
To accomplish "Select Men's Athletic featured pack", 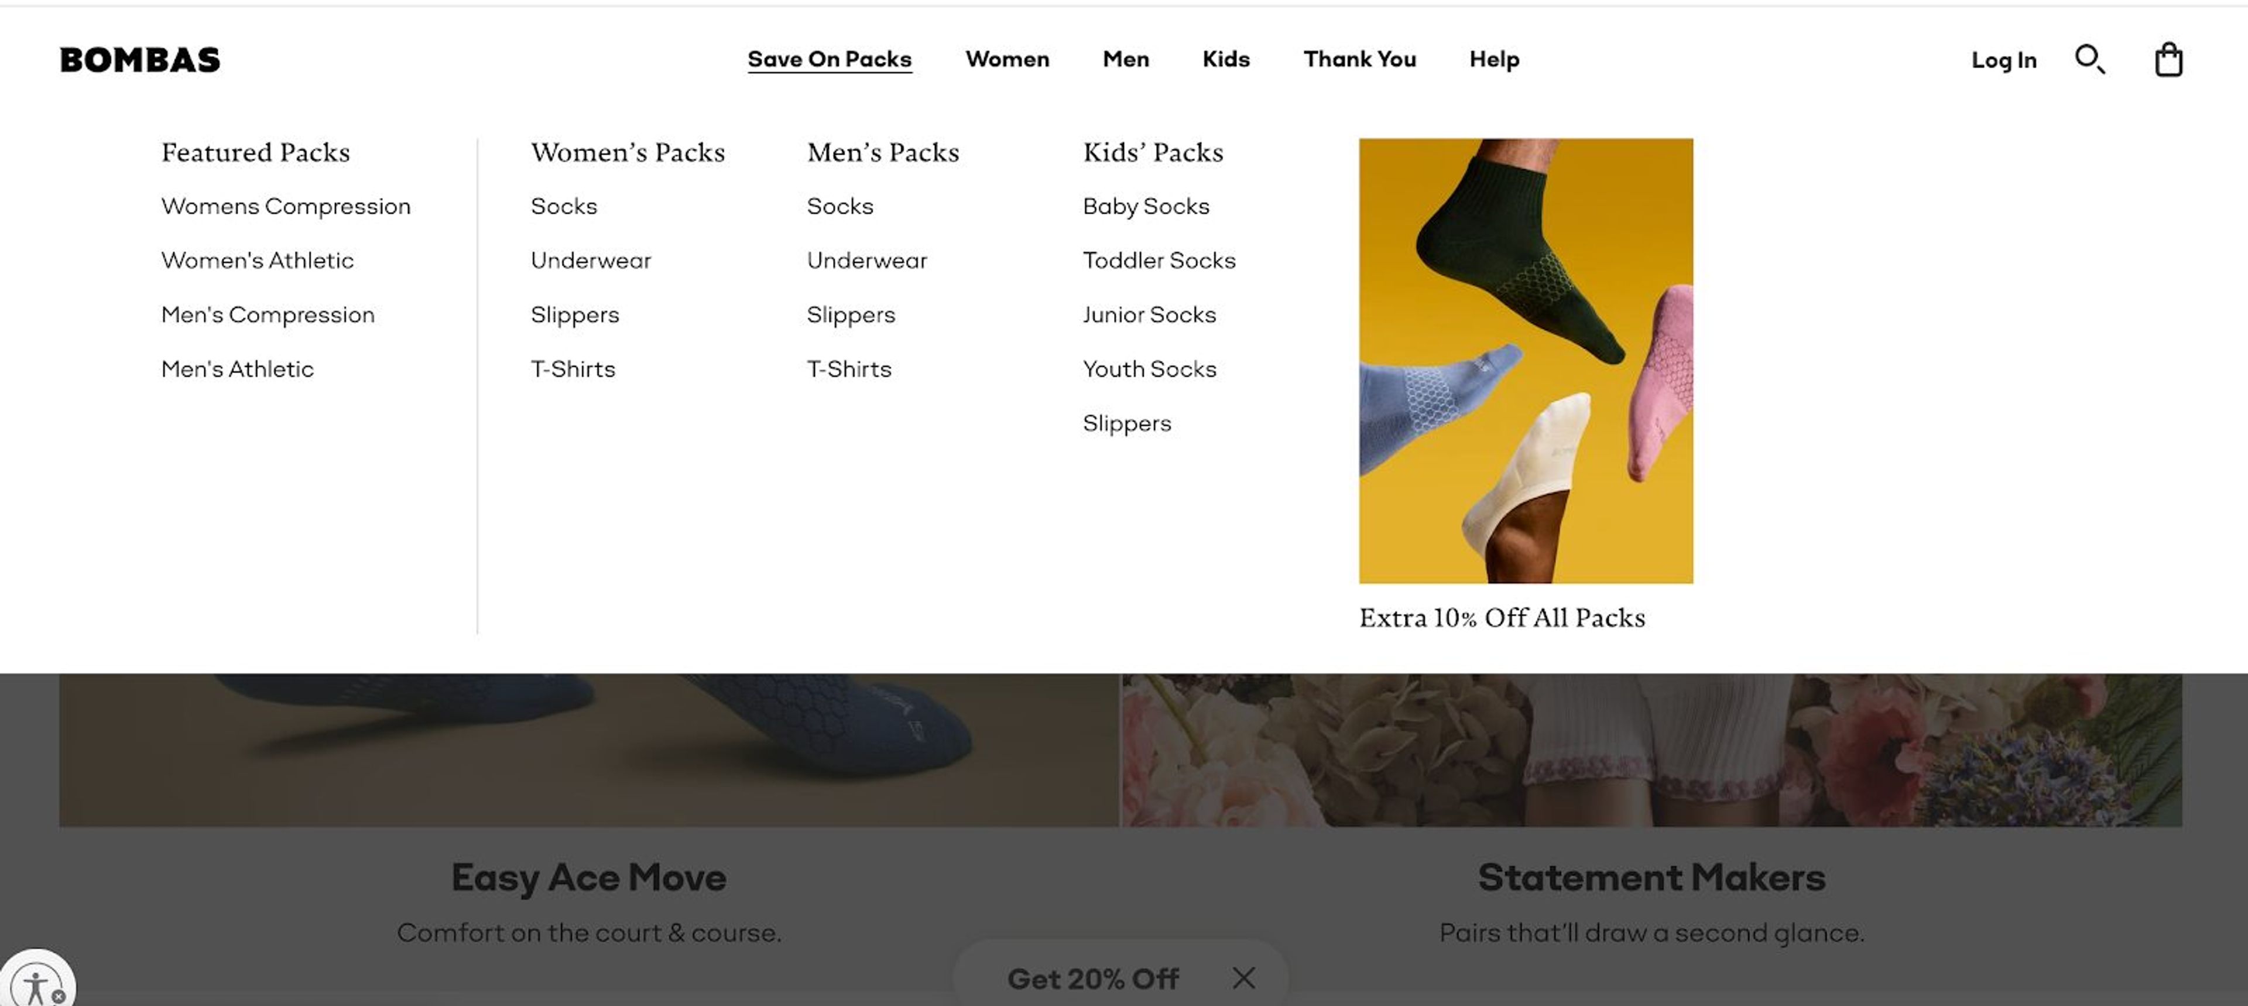I will click(237, 368).
